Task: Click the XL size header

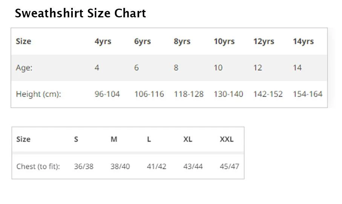Action: (188, 139)
